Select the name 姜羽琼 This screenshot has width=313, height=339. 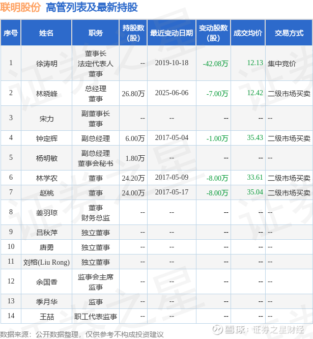(x=47, y=213)
